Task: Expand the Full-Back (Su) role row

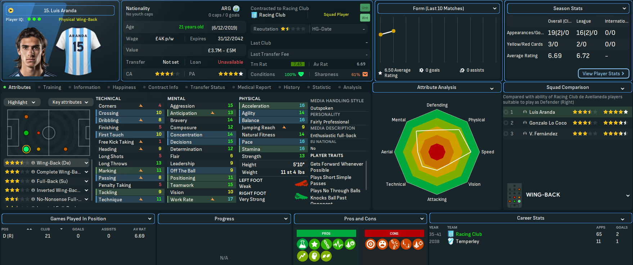Action: tap(86, 181)
